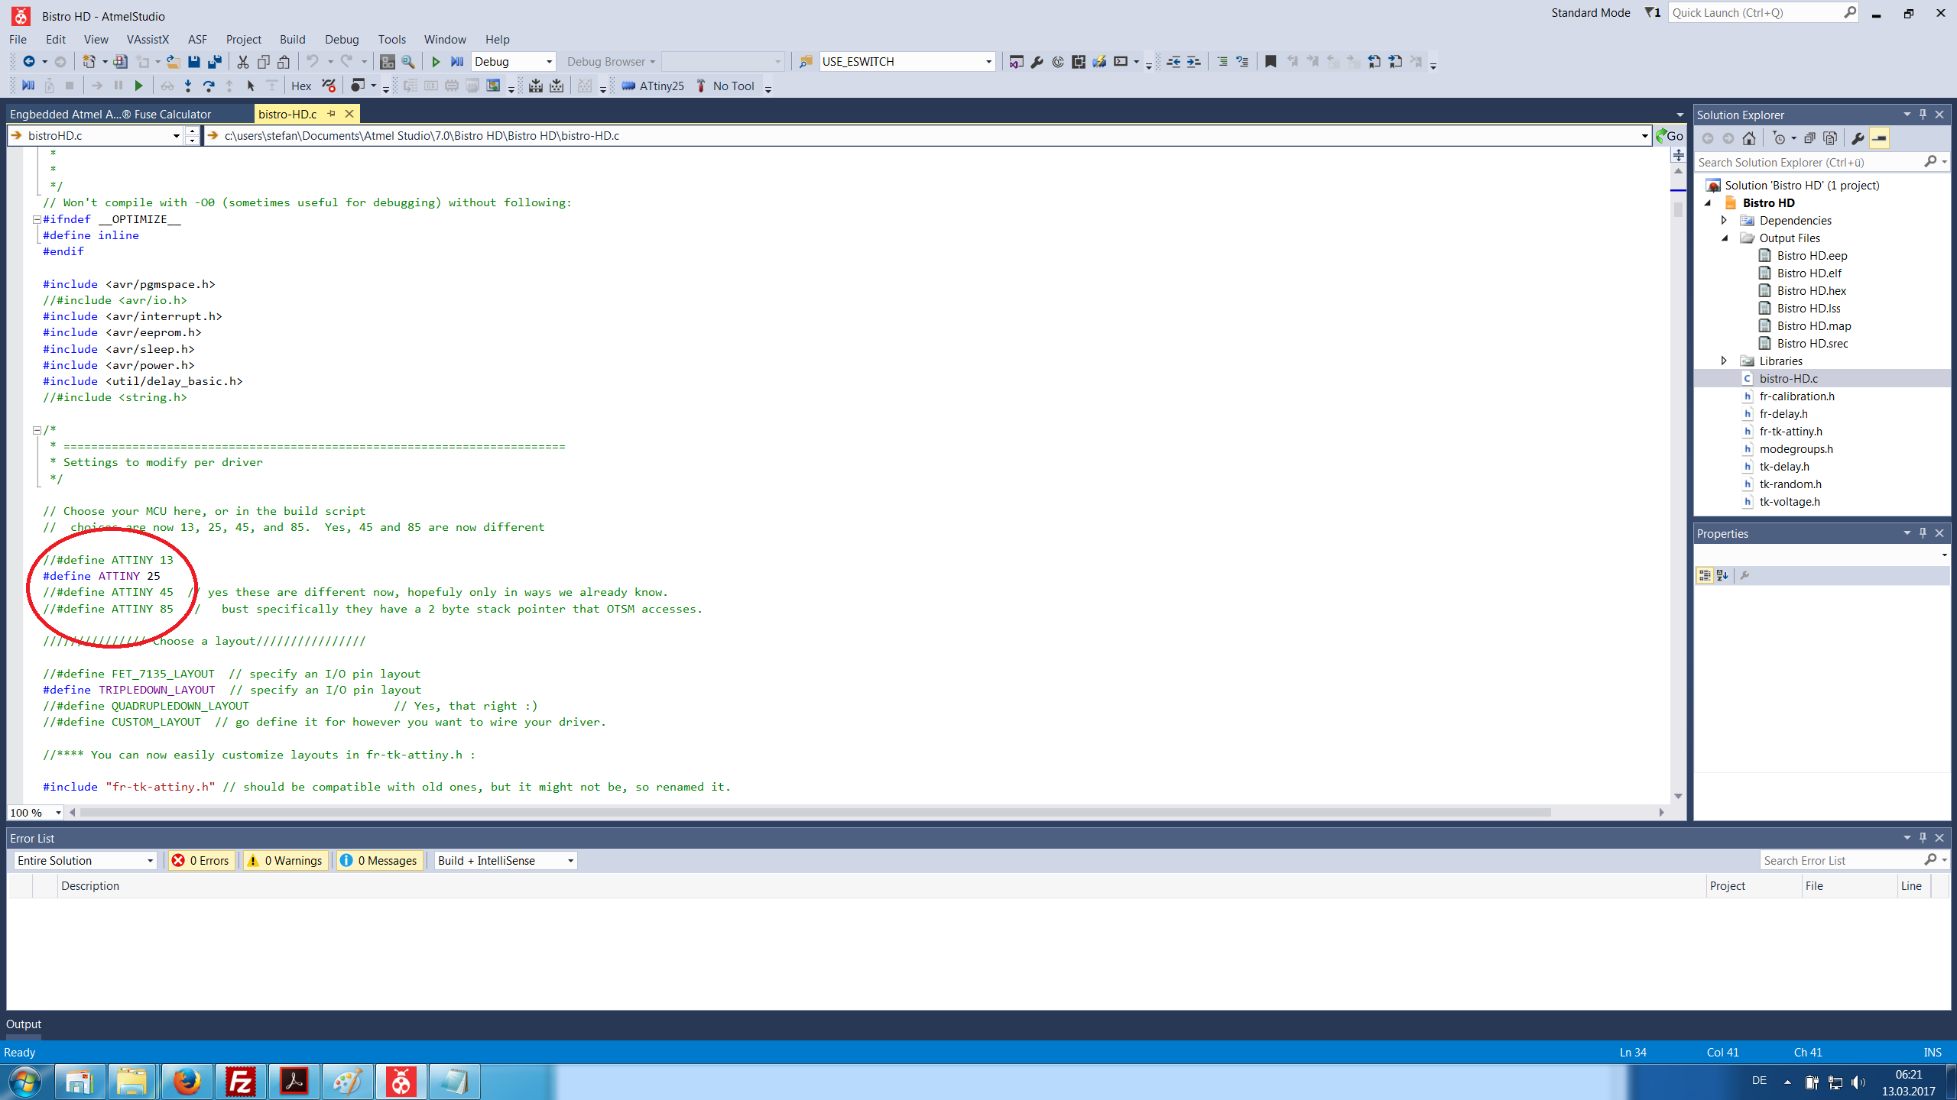This screenshot has height=1100, width=1957.
Task: Toggle the 0 Messages filter
Action: coord(378,861)
